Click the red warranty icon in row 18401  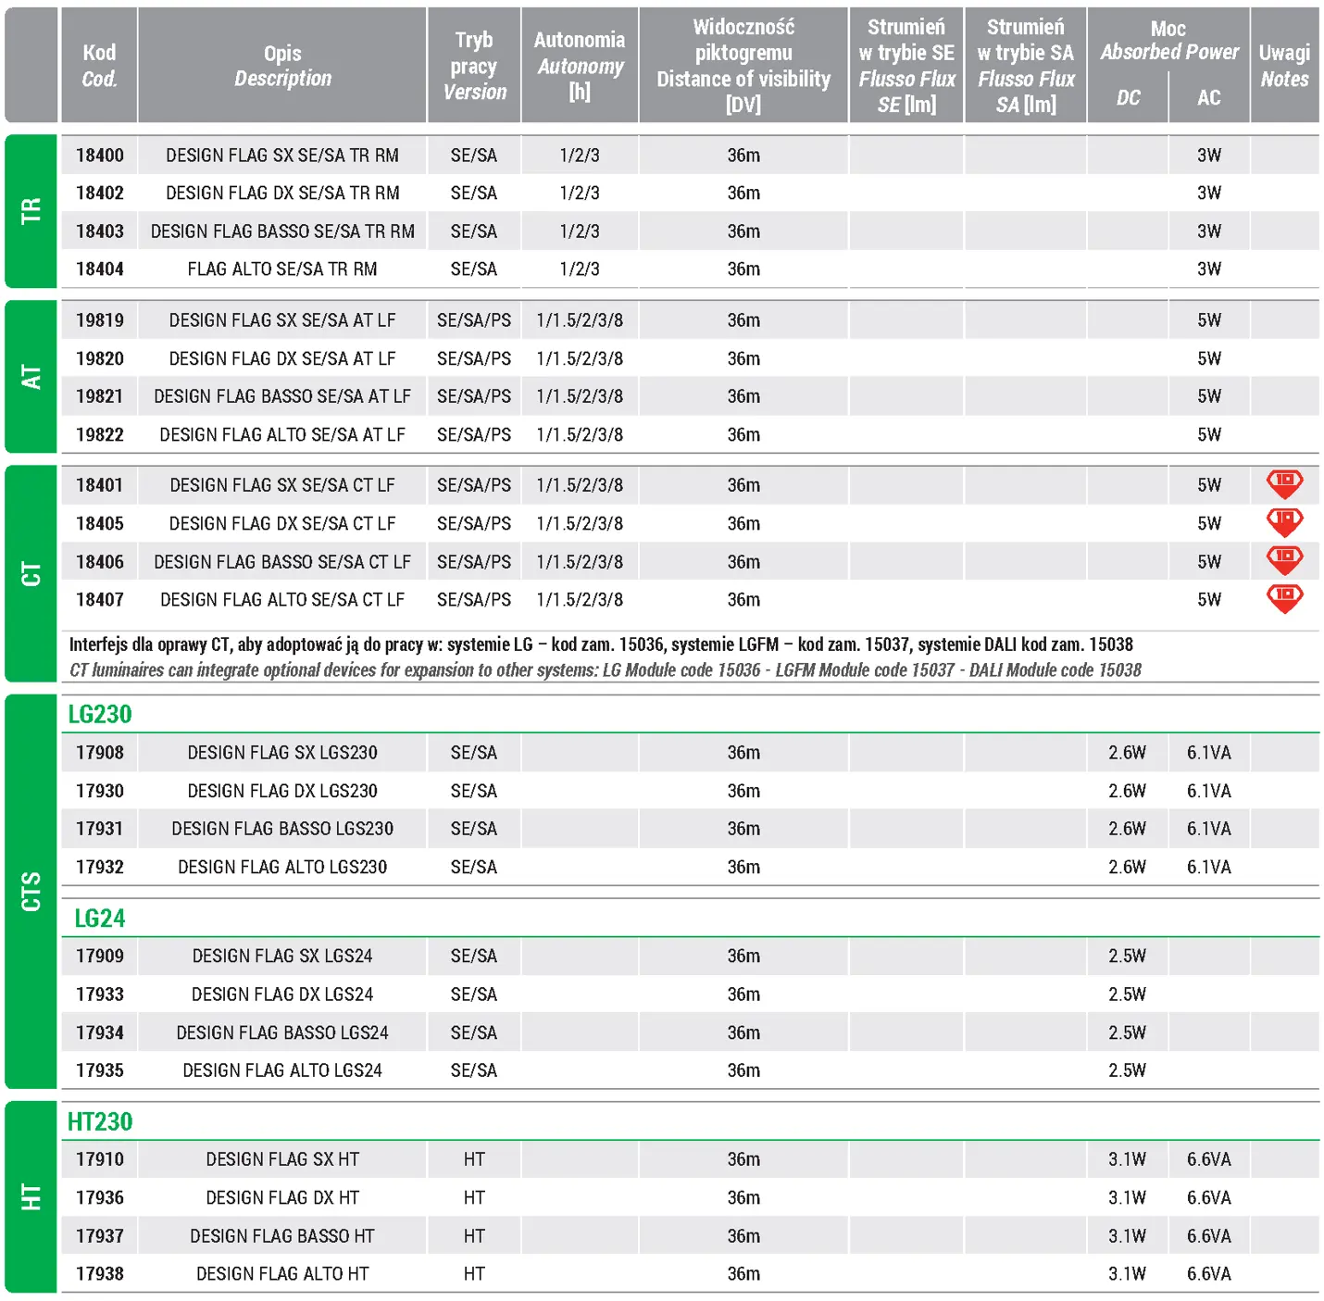click(1284, 483)
